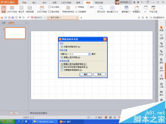Select the 普通 (Normal) view icon
The height and width of the screenshot is (124, 166).
pyautogui.click(x=4, y=9)
